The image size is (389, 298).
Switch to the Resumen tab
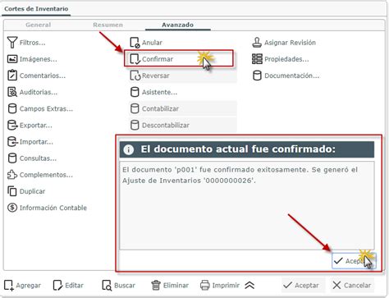click(x=108, y=25)
